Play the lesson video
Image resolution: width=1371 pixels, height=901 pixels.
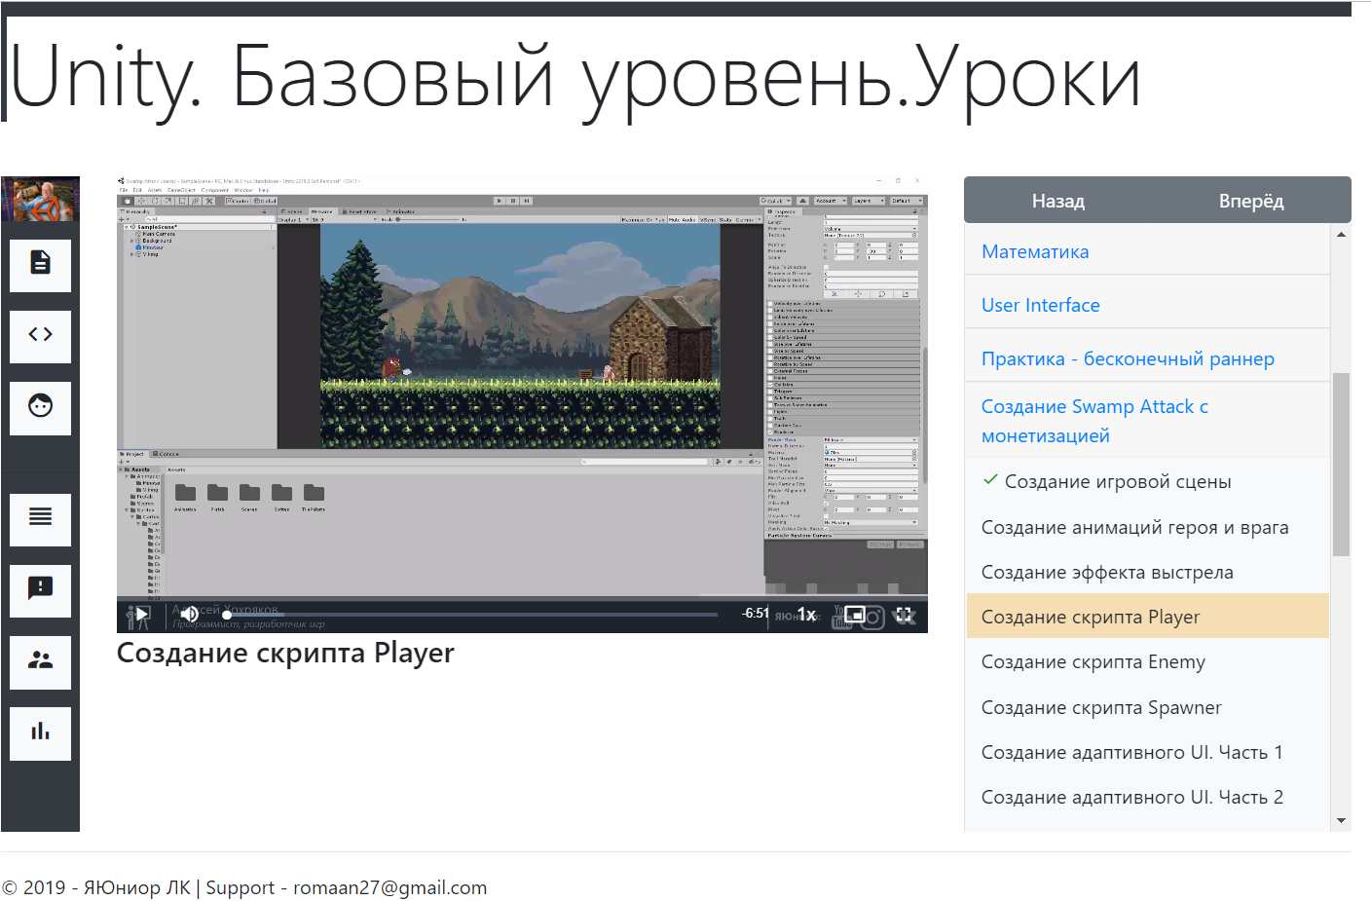click(x=142, y=614)
